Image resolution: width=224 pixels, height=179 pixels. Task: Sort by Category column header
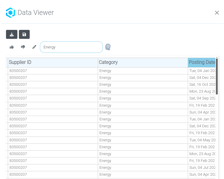pos(108,62)
